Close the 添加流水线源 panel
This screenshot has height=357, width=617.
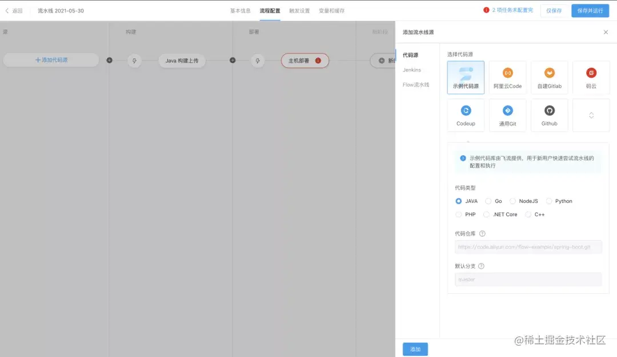tap(606, 32)
